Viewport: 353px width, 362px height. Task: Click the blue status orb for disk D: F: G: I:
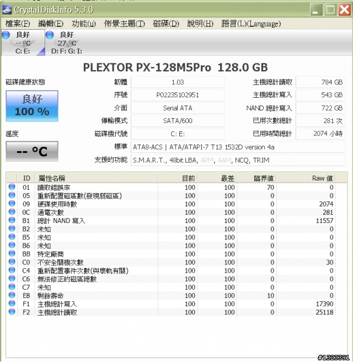[50, 35]
